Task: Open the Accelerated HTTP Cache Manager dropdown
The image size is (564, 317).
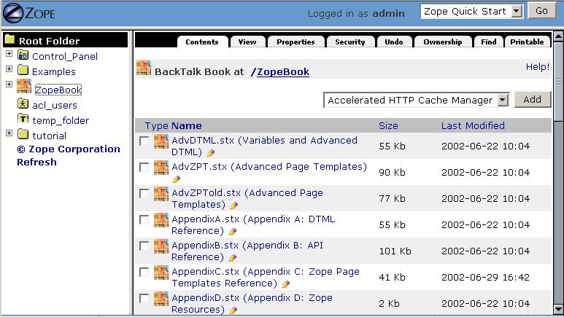Action: 416,100
